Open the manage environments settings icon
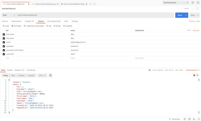 click(x=198, y=3)
